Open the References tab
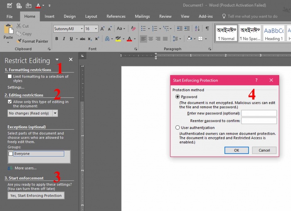Image resolution: width=291 pixels, height=211 pixels. pyautogui.click(x=116, y=17)
